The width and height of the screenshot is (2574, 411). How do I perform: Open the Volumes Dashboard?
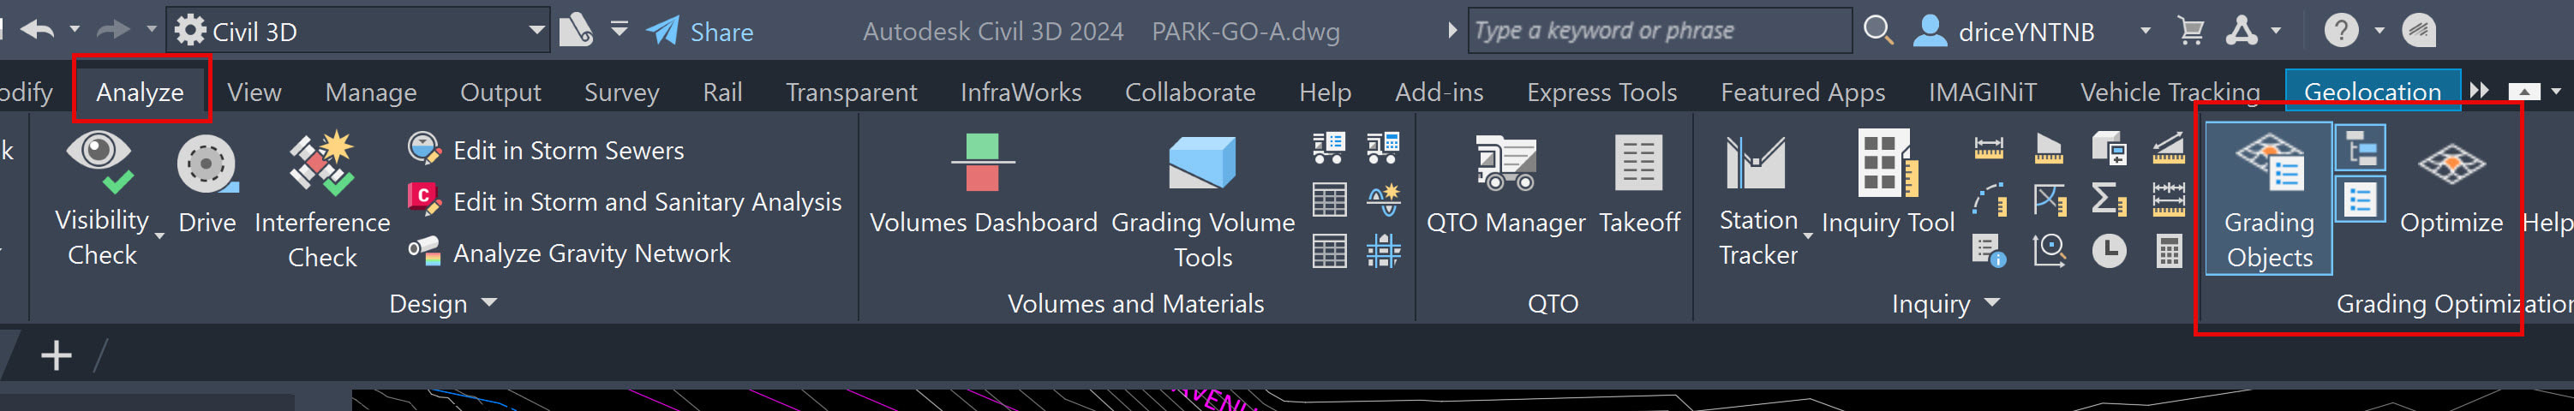point(983,185)
